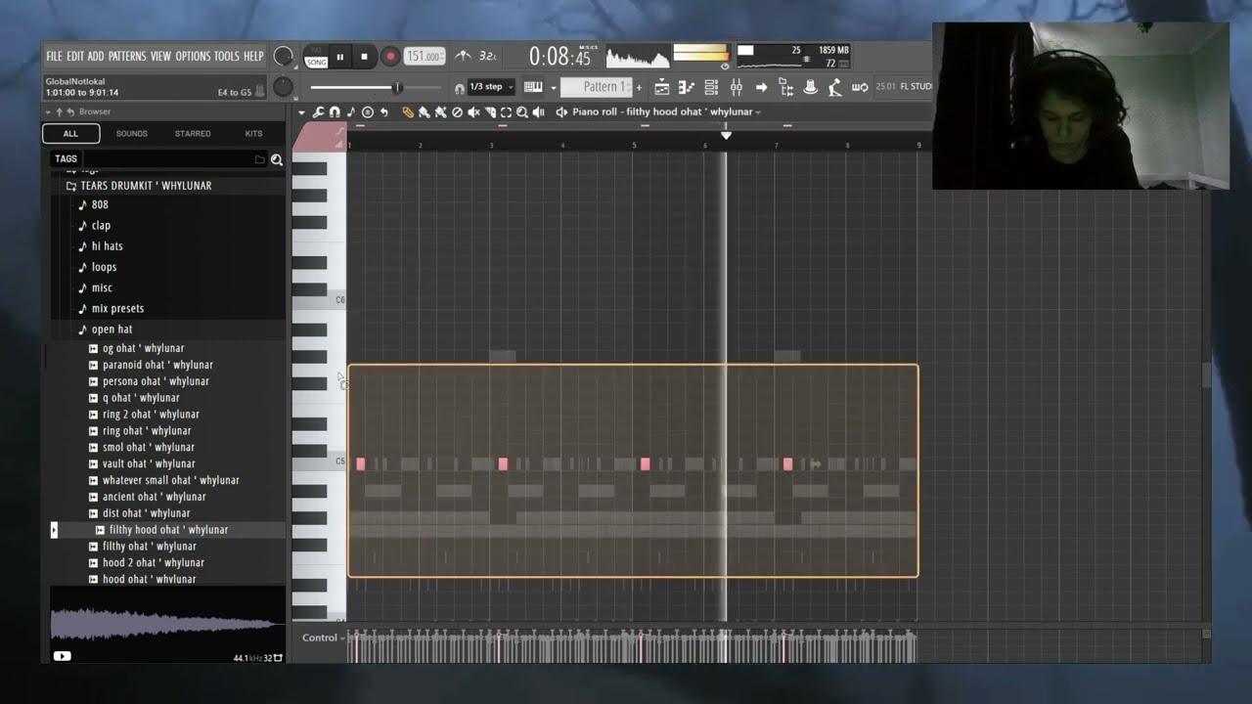Screen dimensions: 1252x704
Task: Stop playback
Action: (x=365, y=57)
